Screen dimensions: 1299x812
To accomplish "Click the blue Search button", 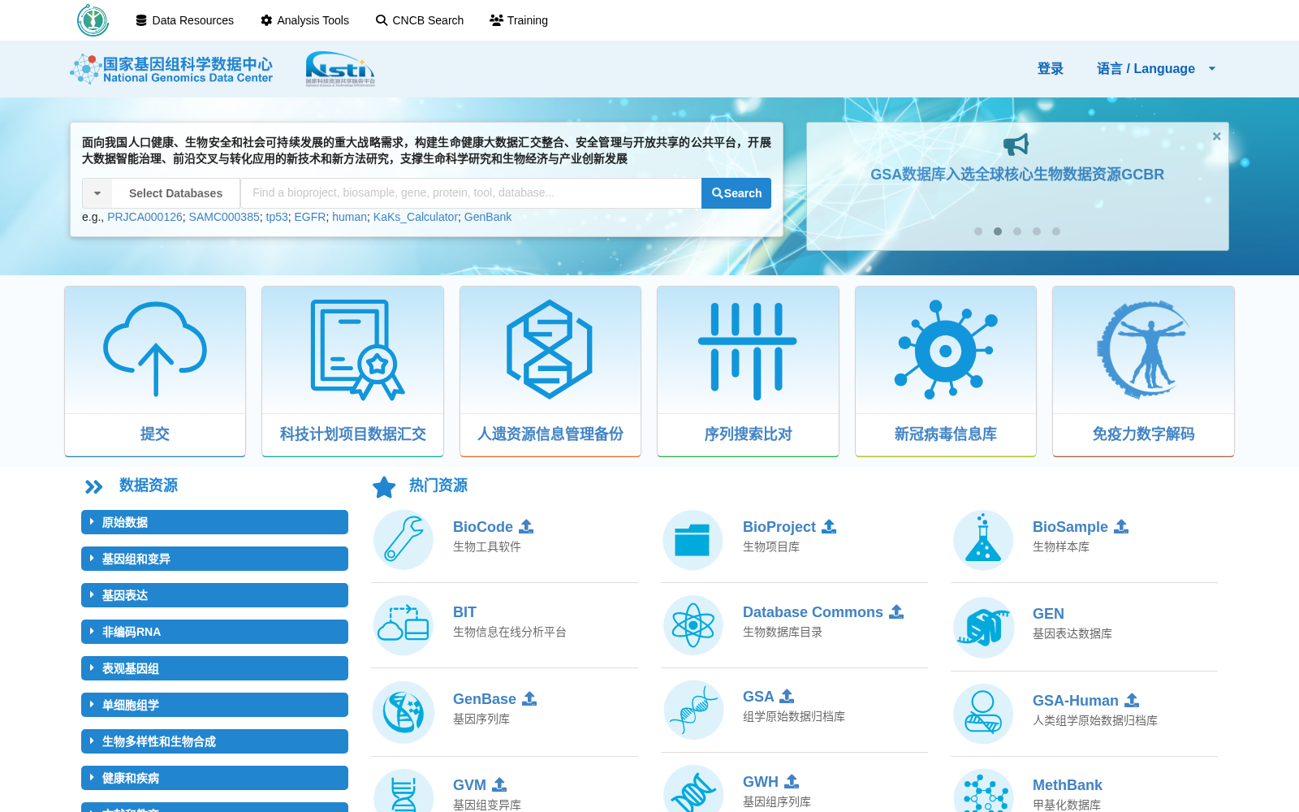I will [x=736, y=193].
